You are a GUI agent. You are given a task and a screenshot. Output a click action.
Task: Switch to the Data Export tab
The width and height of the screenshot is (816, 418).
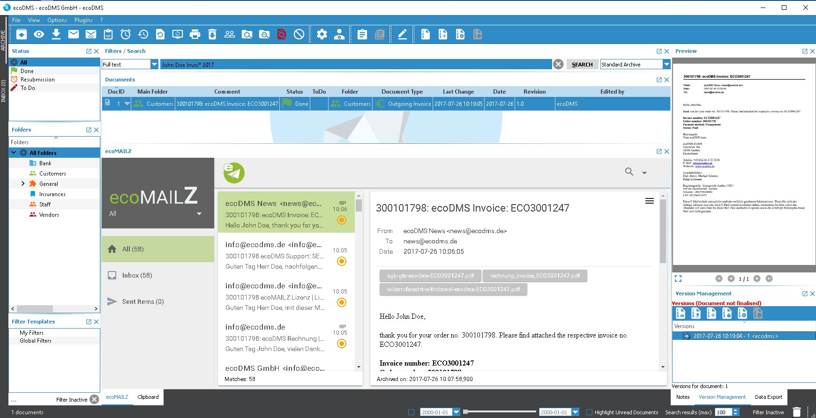click(x=769, y=397)
